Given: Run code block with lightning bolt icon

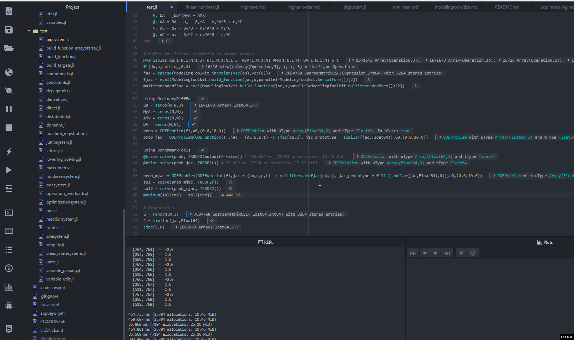Looking at the screenshot, I should pyautogui.click(x=9, y=151).
